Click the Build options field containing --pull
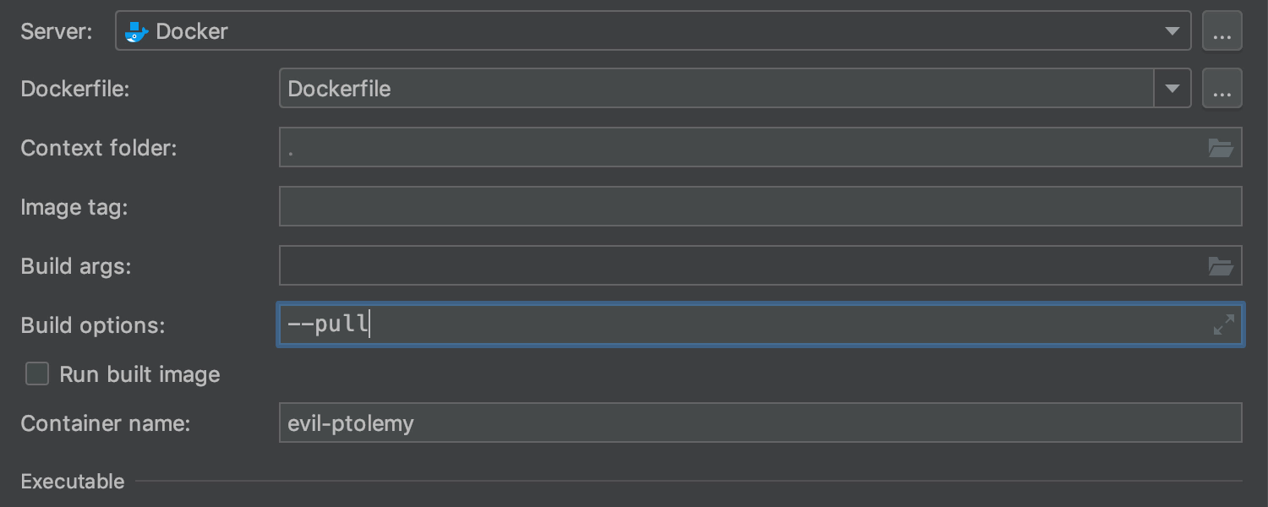Screen dimensions: 1268x507 [x=741, y=325]
